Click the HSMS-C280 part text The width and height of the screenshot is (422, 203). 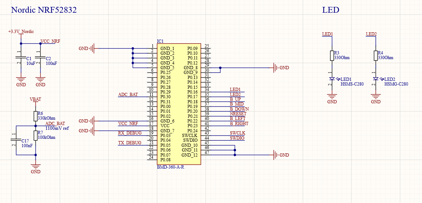pyautogui.click(x=352, y=84)
